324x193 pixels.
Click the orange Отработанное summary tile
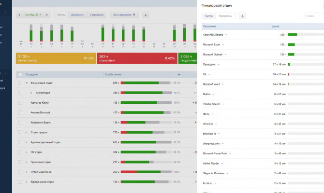[x=56, y=58]
